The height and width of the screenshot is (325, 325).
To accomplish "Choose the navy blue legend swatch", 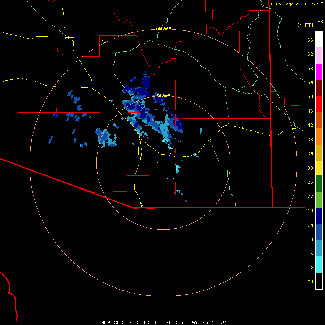I will point(319,216).
